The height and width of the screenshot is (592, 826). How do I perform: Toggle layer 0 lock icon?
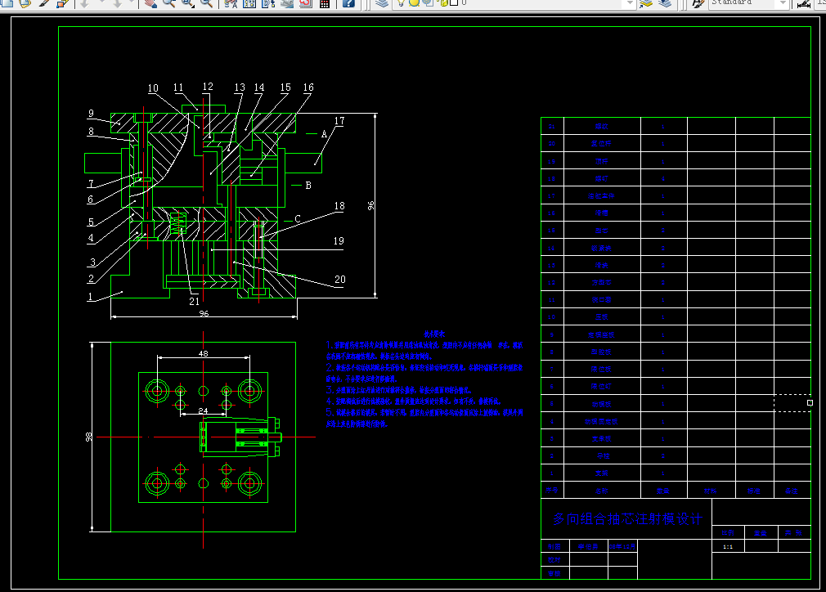(444, 2)
